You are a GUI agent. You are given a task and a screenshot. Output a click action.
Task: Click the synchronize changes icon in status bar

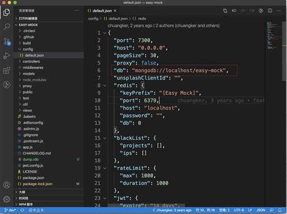22,210
